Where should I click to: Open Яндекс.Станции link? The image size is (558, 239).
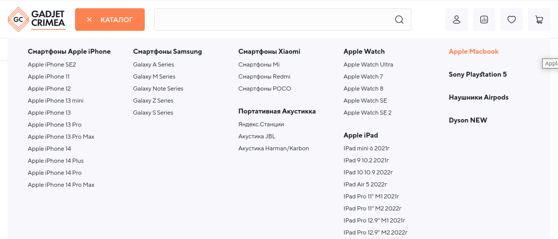point(261,124)
